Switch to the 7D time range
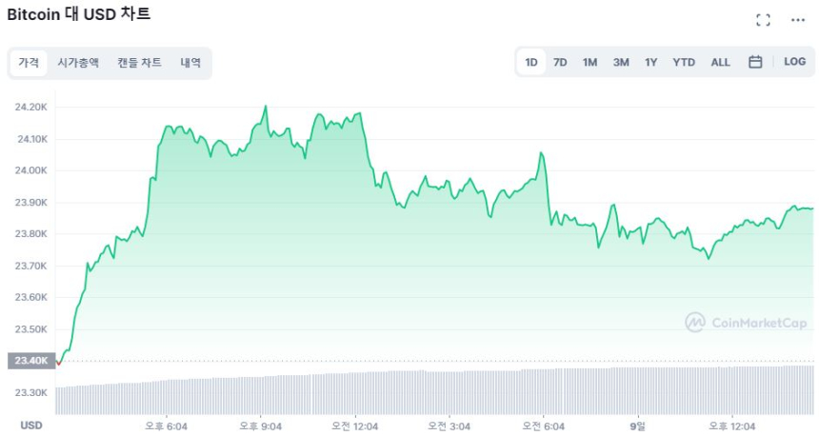 (x=560, y=63)
